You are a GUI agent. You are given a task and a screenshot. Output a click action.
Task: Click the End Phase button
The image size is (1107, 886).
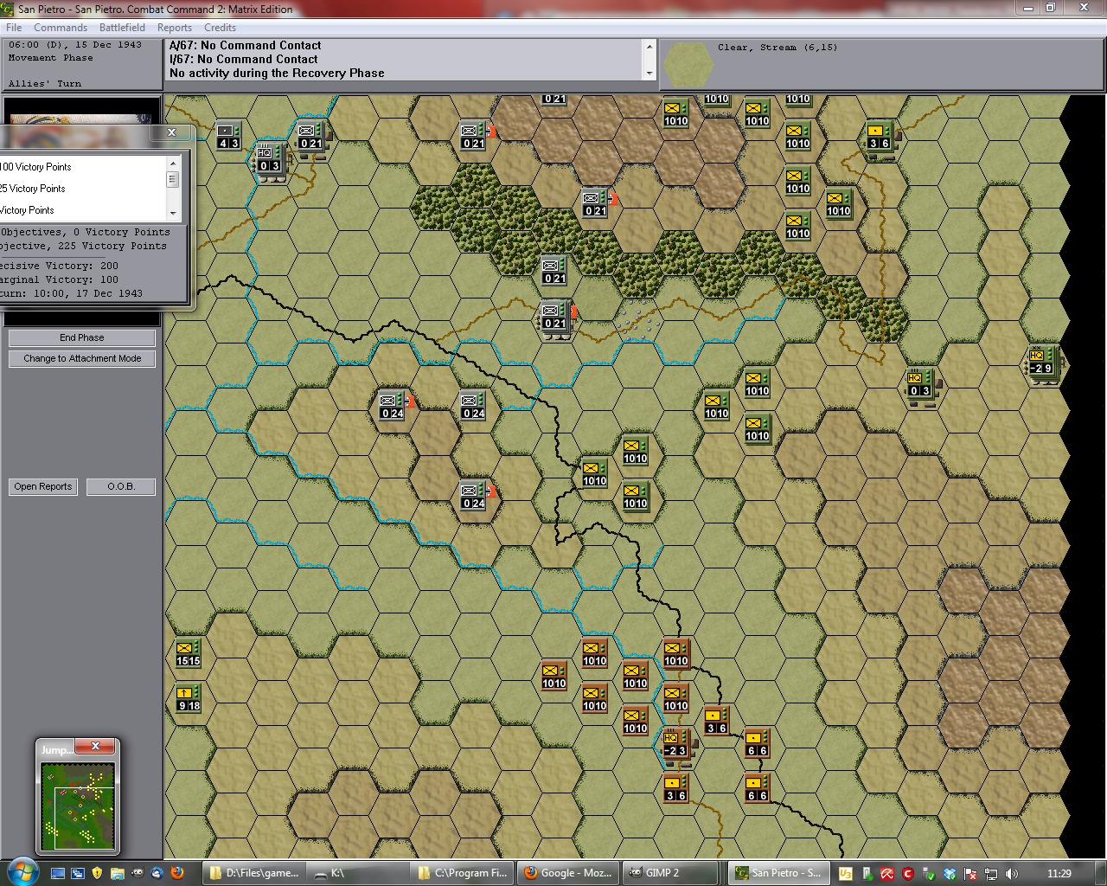pos(82,337)
